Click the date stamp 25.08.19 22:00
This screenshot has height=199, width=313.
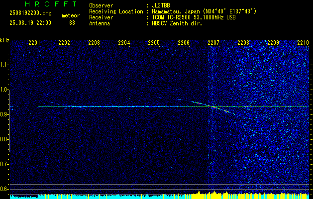[30, 23]
